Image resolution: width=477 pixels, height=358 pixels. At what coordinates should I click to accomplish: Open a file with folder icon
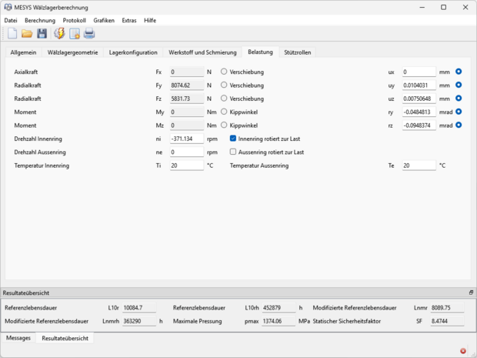(x=27, y=33)
